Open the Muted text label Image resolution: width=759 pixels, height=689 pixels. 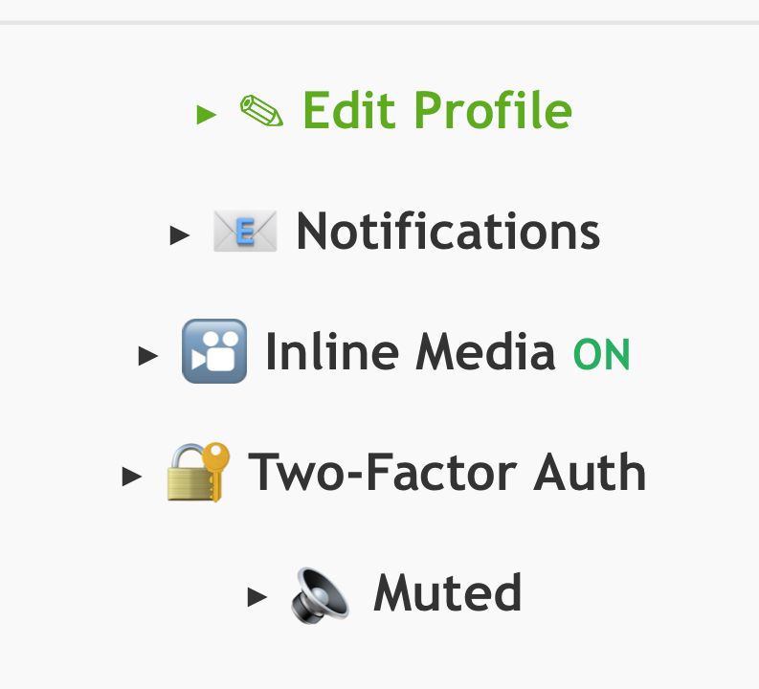click(447, 592)
